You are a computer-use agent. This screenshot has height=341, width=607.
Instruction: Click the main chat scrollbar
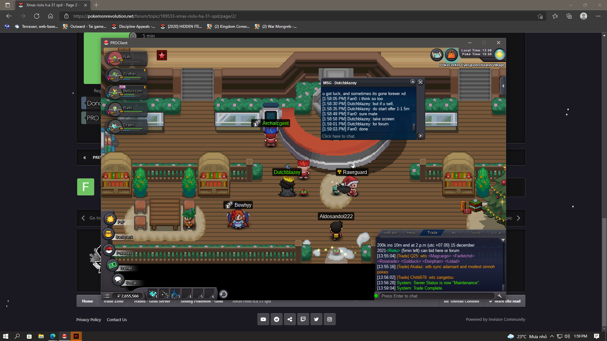(503, 287)
